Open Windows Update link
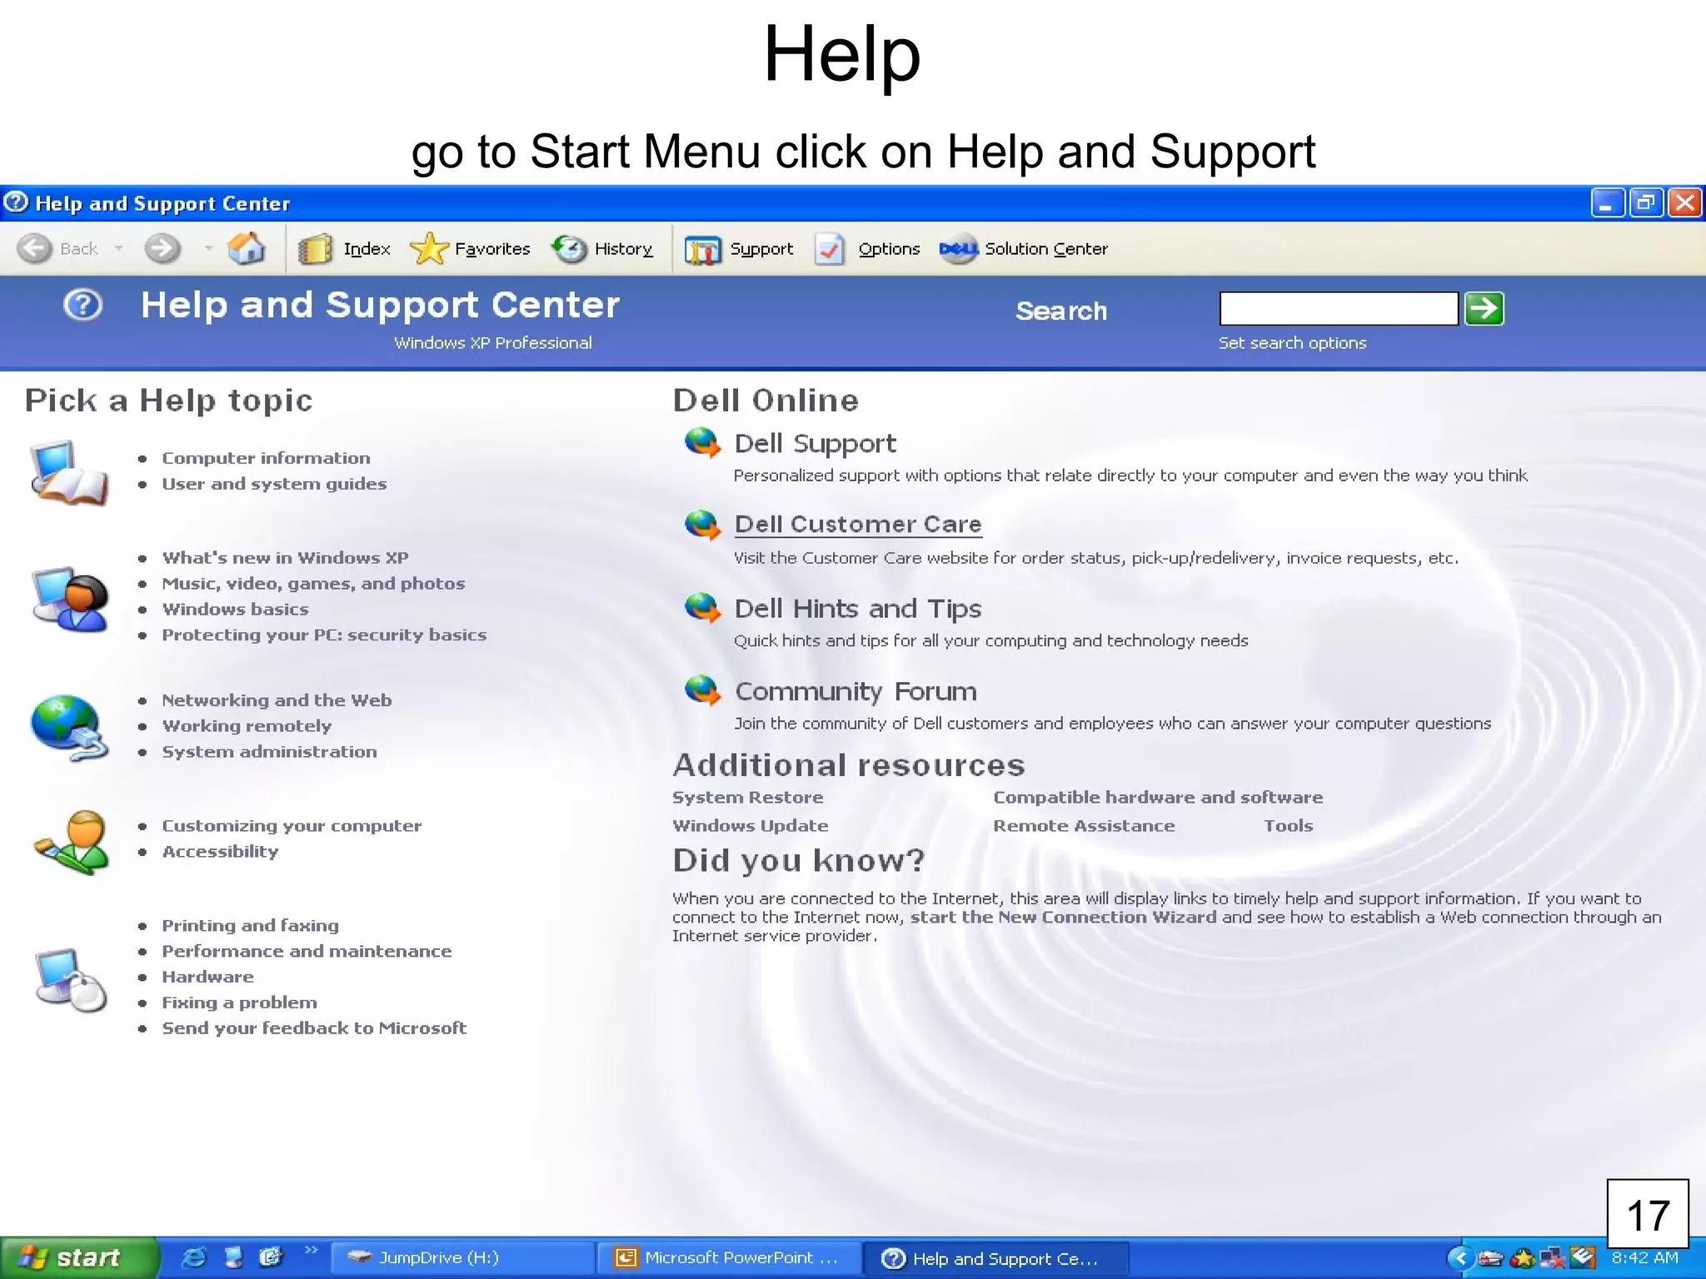Screen dimensions: 1706x1279 point(750,826)
